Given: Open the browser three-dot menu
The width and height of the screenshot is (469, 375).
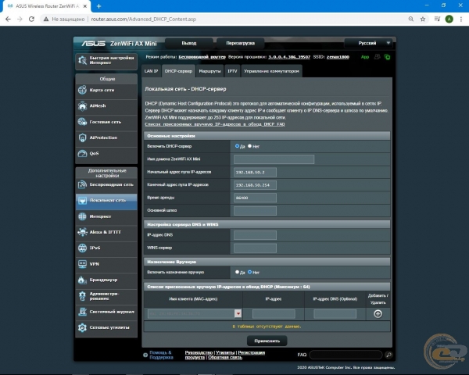Looking at the screenshot, I should pyautogui.click(x=461, y=19).
